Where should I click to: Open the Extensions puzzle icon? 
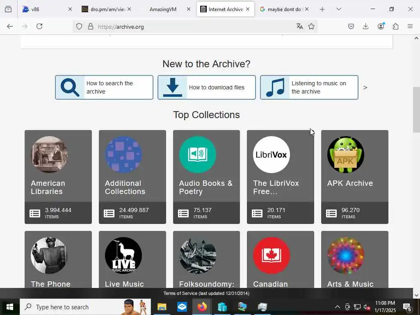point(395,26)
